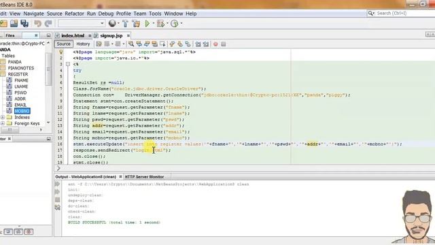The height and width of the screenshot is (245, 435).
Task: Open dropdown arrow beside Profile Project icon
Action: (x=181, y=24)
